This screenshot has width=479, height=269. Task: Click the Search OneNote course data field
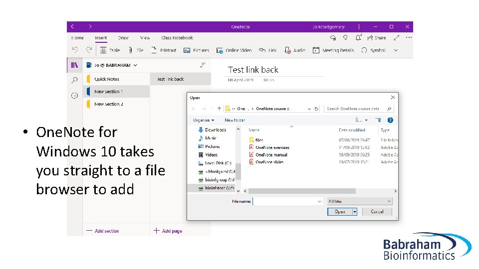coord(359,109)
